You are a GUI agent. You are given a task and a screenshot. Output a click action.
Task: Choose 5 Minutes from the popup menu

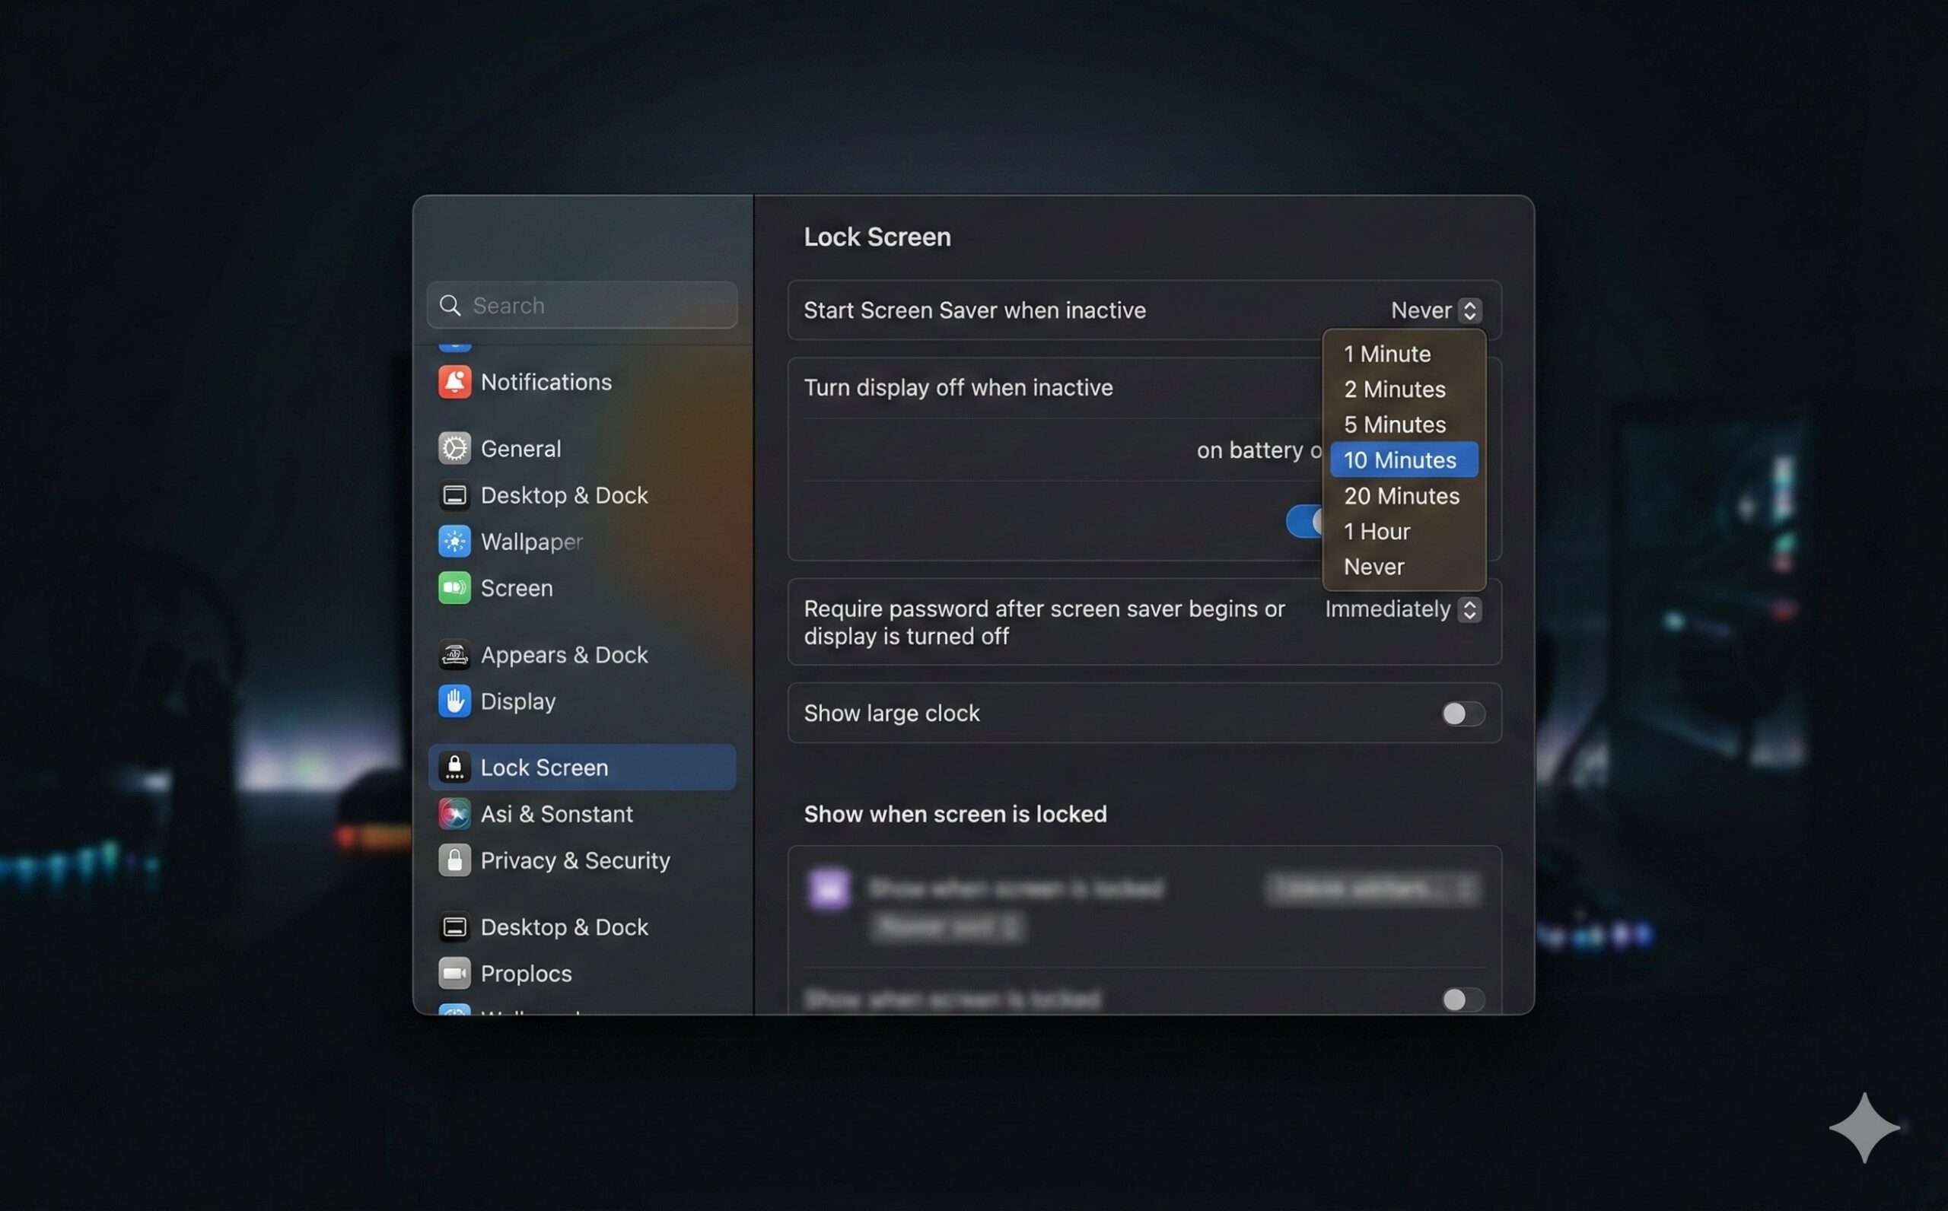[x=1395, y=424]
